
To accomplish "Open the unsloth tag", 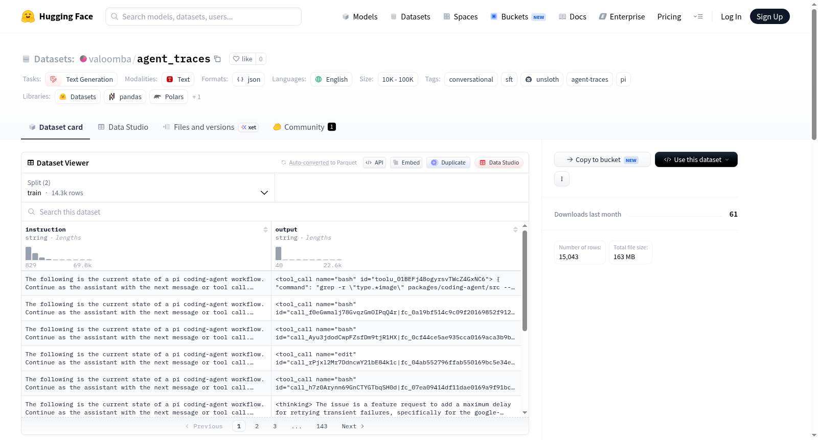I will tap(542, 79).
